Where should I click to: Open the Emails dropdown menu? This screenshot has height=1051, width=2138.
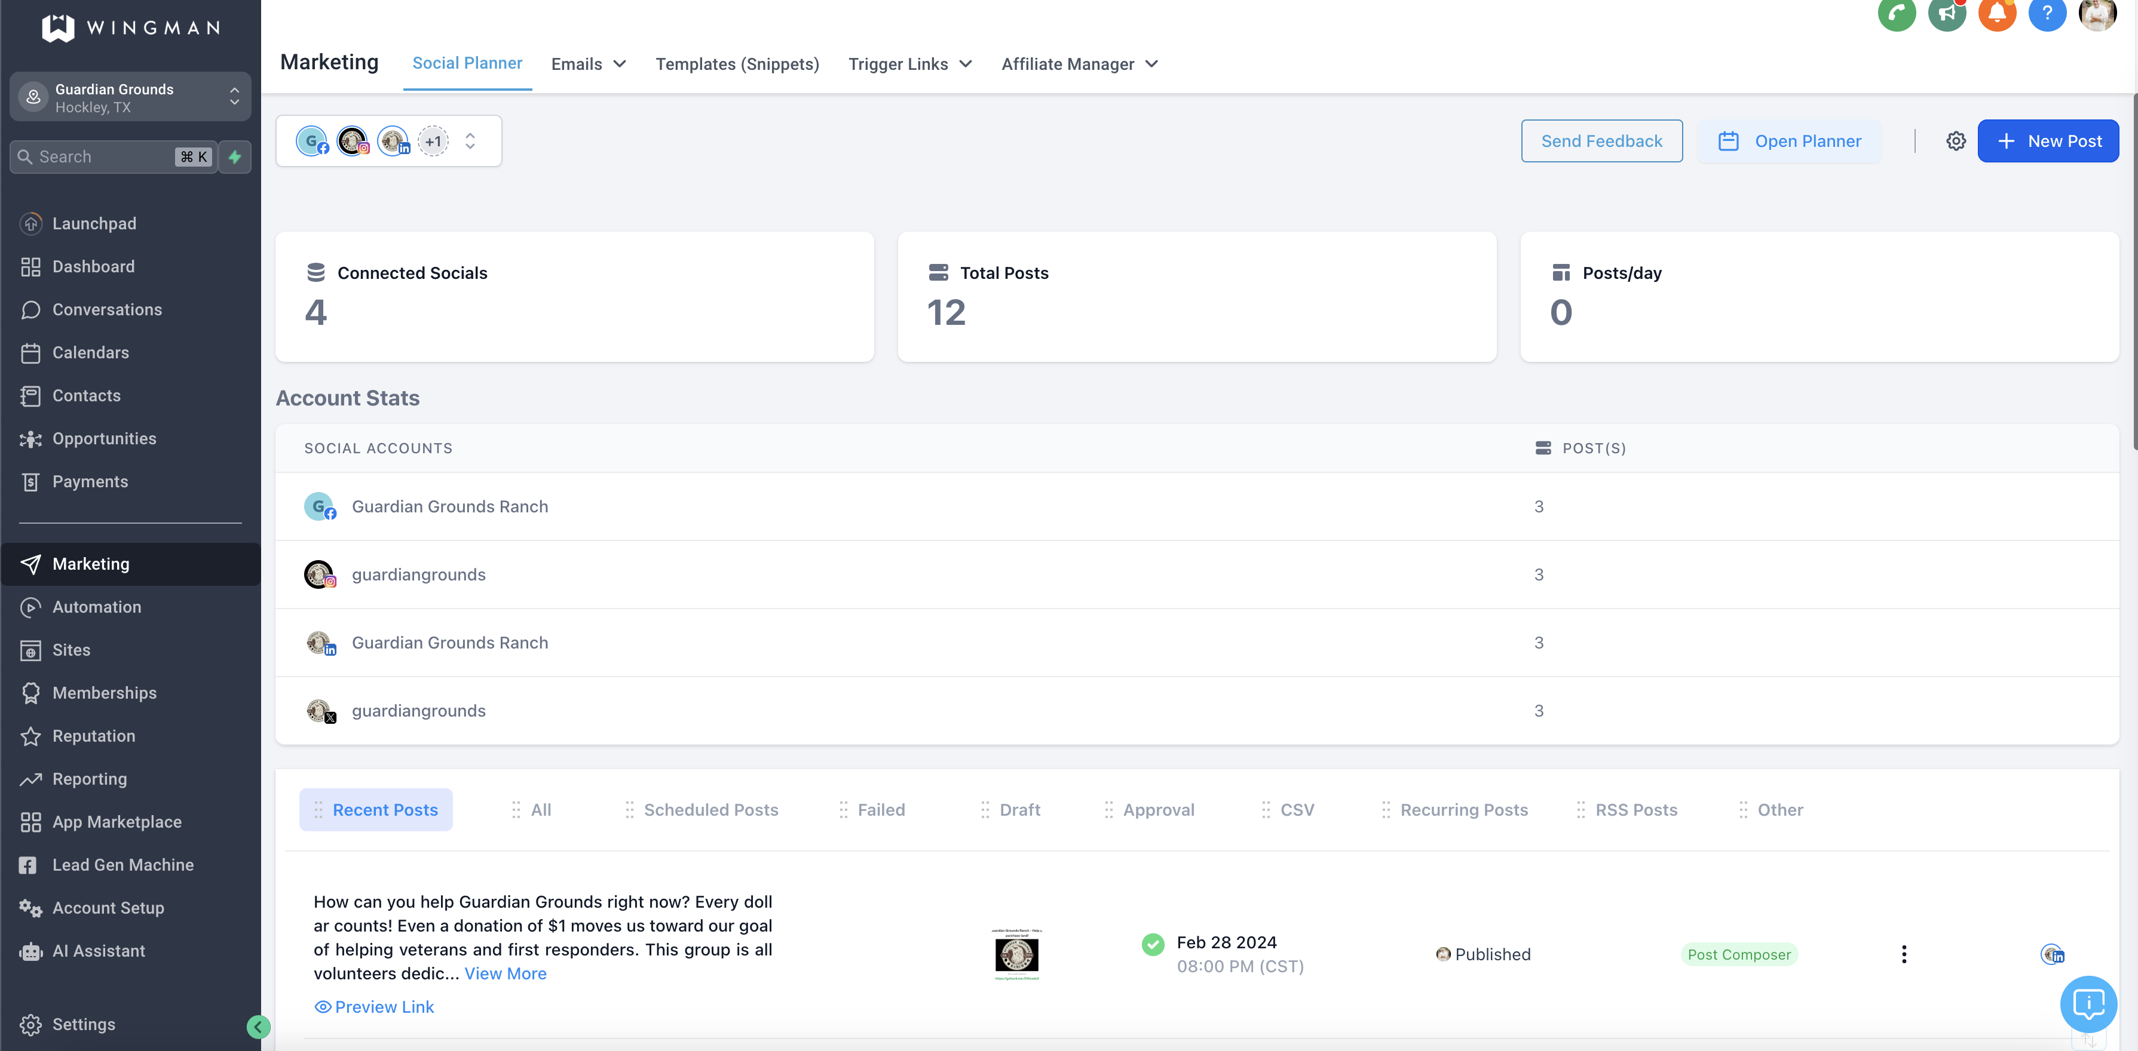coord(589,63)
